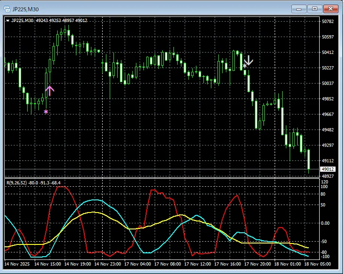Image resolution: width=344 pixels, height=274 pixels.
Task: Click the pink up arrow buy signal
Action: [x=50, y=91]
